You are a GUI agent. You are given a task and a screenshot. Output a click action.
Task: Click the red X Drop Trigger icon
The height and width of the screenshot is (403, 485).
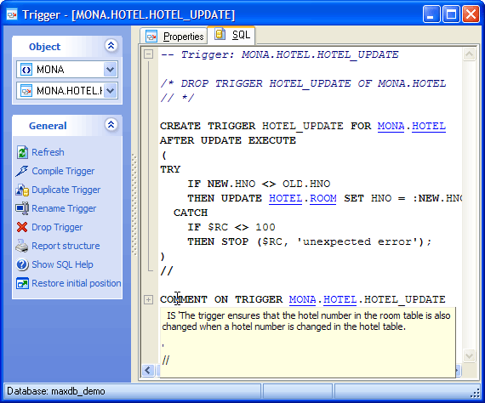coord(22,227)
